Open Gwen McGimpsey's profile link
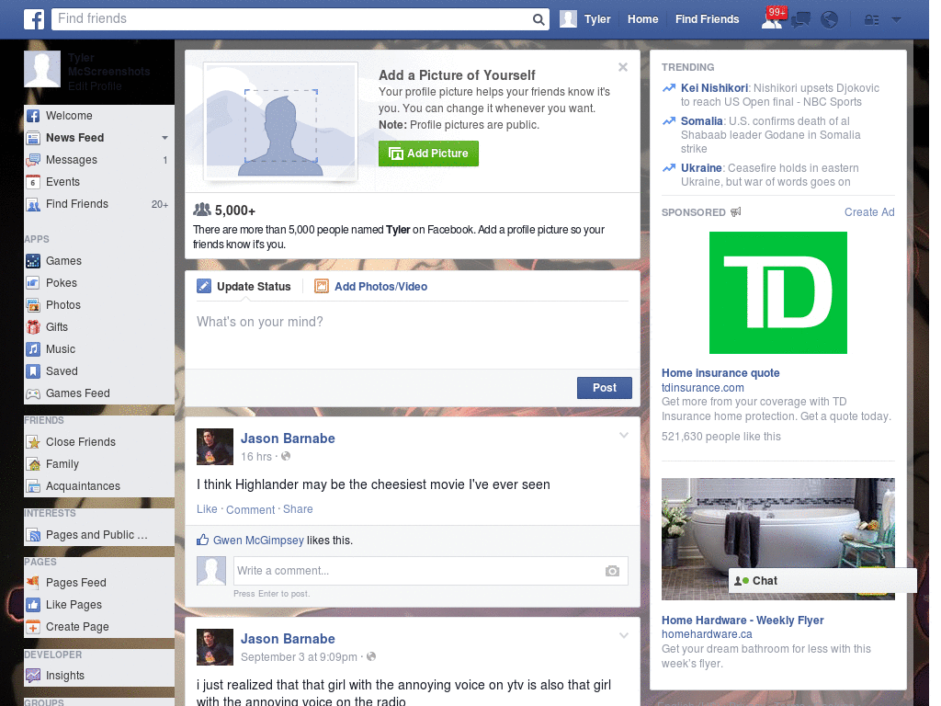941x706 pixels. pos(258,541)
